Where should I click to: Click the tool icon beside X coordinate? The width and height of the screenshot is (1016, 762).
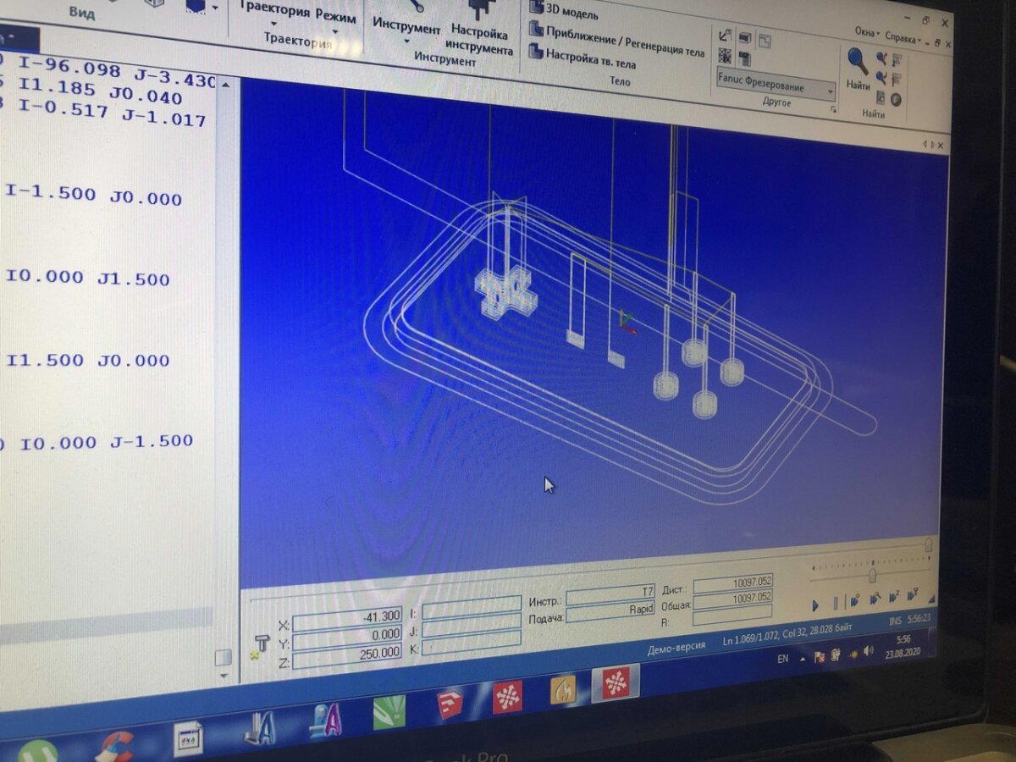tap(262, 645)
